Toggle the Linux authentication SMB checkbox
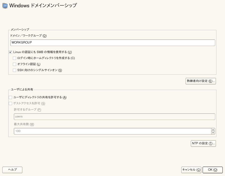225x176 pixels. [11, 52]
